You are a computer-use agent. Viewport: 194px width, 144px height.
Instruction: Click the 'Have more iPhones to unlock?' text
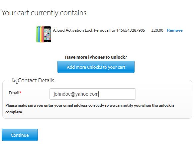coord(96,57)
